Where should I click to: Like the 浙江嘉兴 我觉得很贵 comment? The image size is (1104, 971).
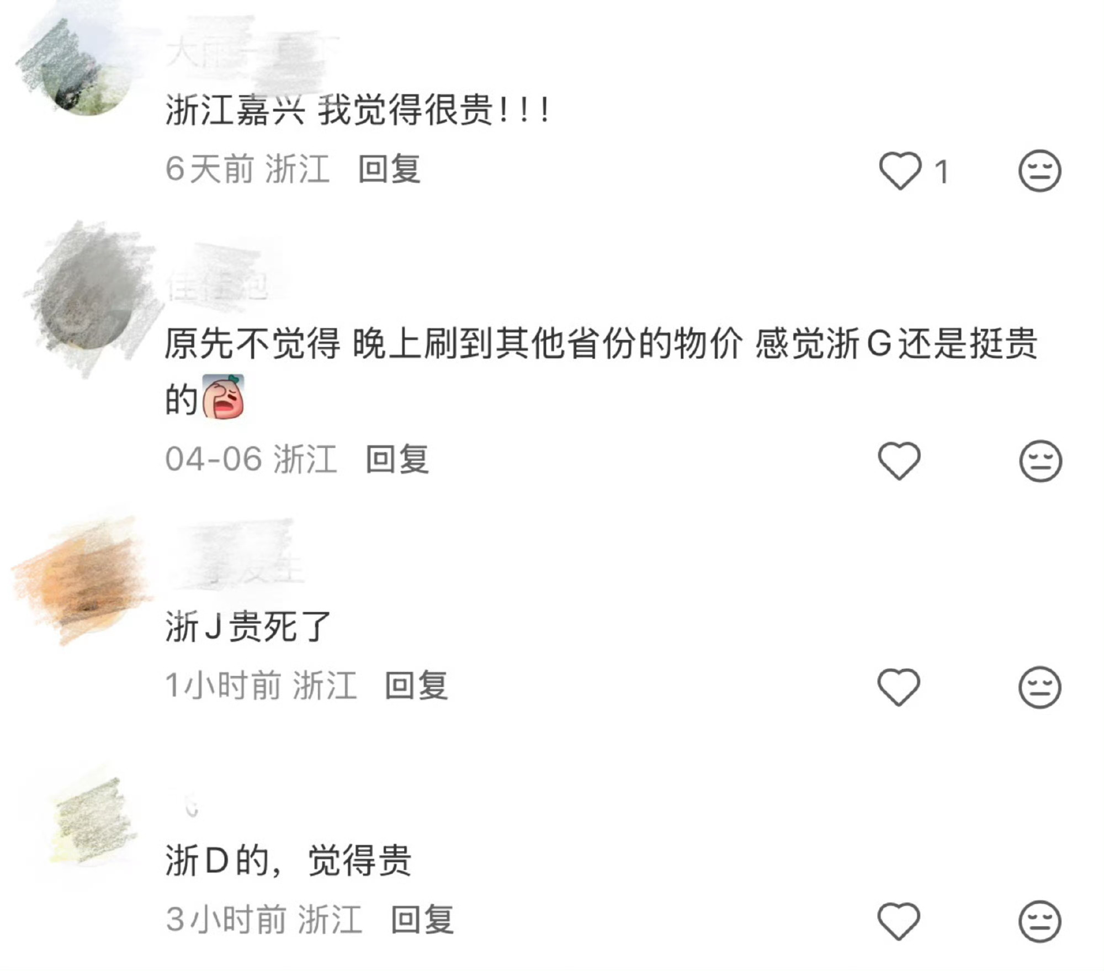(900, 171)
